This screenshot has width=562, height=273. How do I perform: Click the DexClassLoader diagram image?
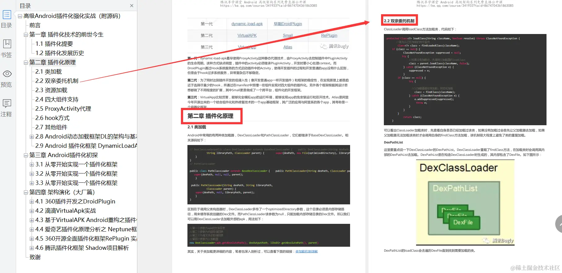pos(465,203)
